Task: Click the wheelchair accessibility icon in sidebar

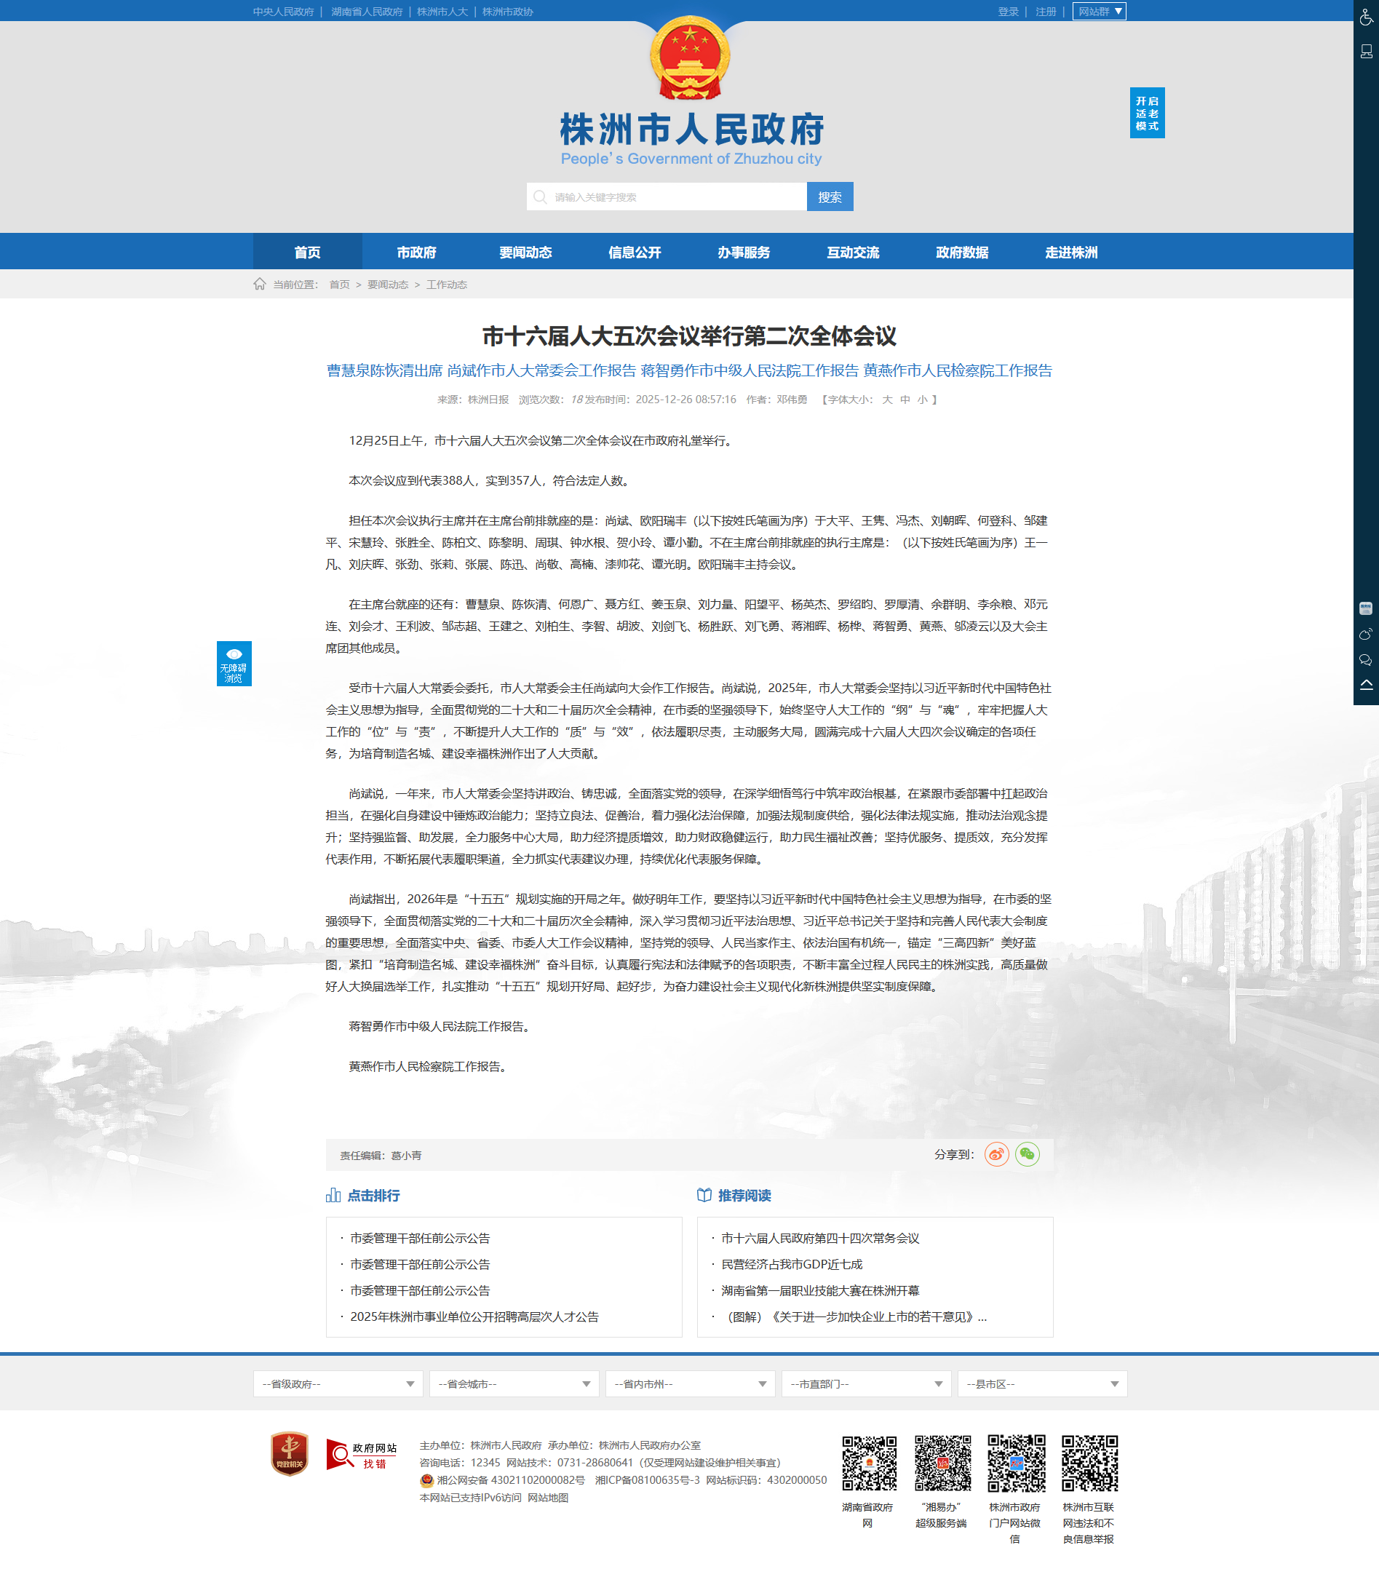Action: click(1366, 17)
